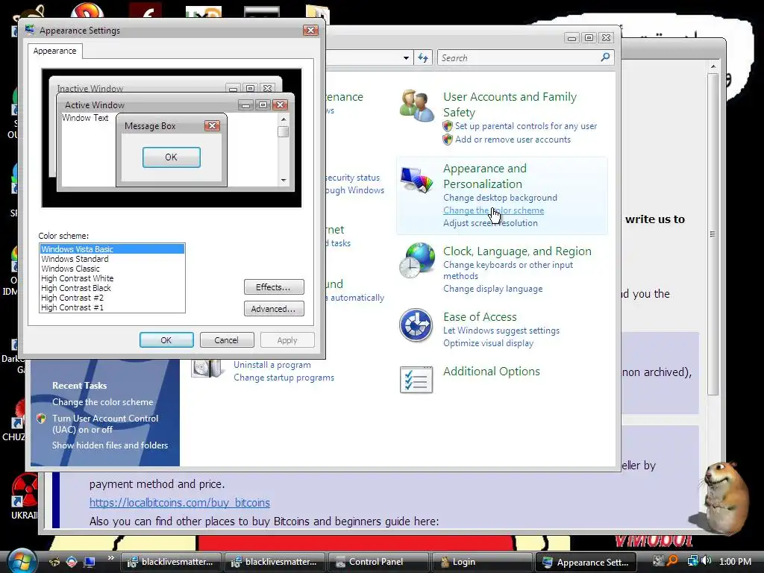
Task: Select High Contrast #2 scheme
Action: click(72, 298)
